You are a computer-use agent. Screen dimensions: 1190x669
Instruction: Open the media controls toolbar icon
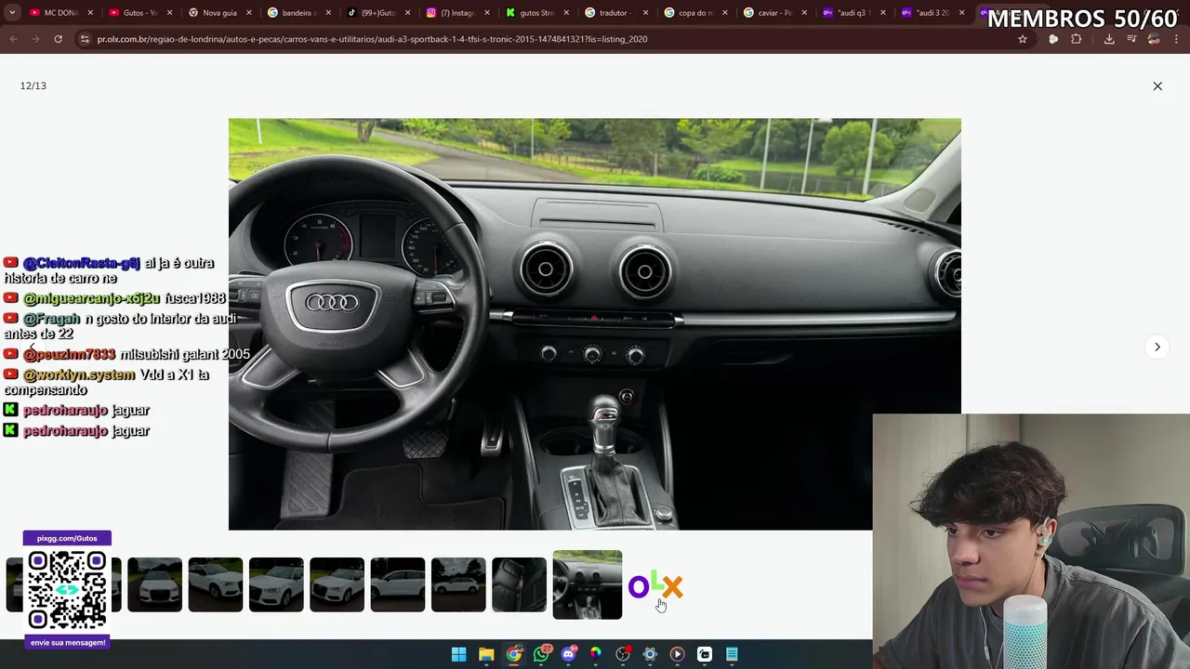pos(1131,39)
